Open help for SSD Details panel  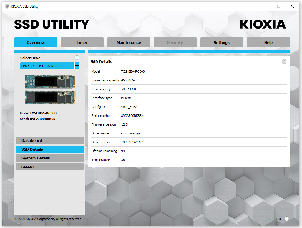(284, 61)
